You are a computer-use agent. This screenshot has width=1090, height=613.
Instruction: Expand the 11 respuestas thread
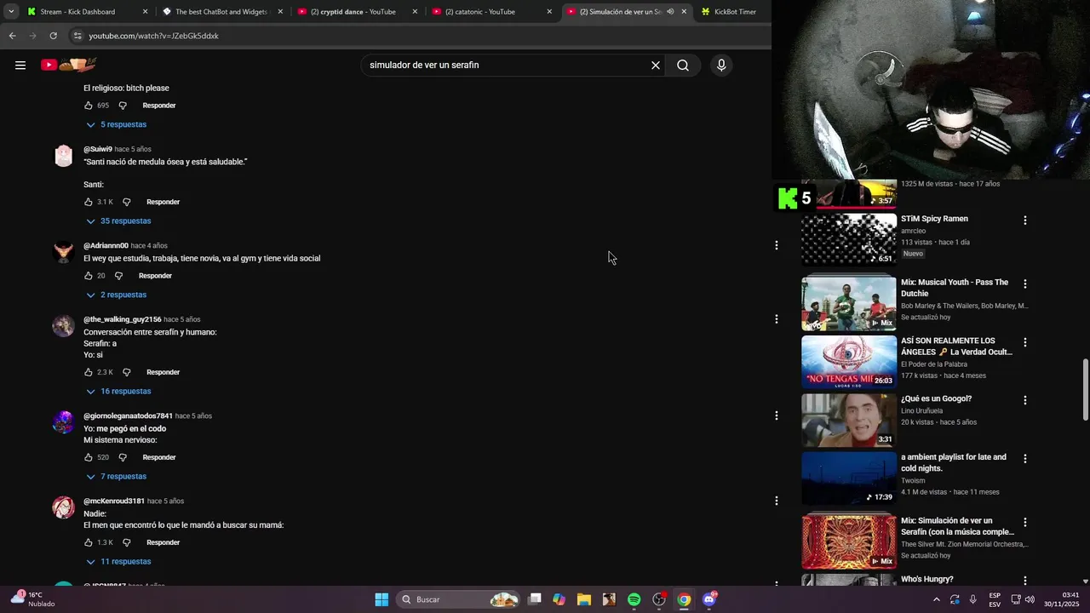[x=118, y=561]
